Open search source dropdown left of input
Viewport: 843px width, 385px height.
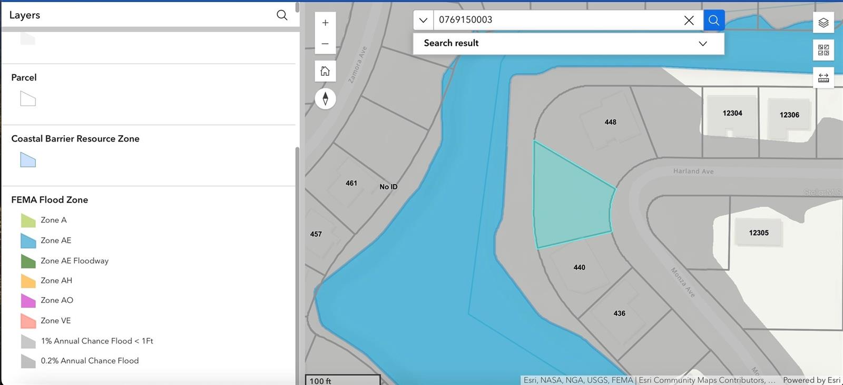[x=423, y=20]
